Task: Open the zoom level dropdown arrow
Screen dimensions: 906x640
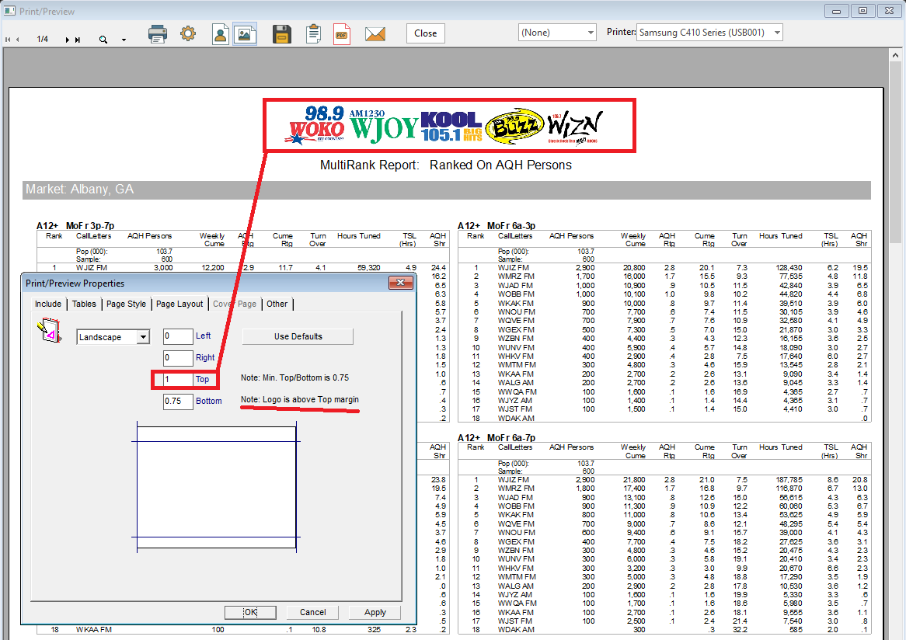Action: (124, 40)
